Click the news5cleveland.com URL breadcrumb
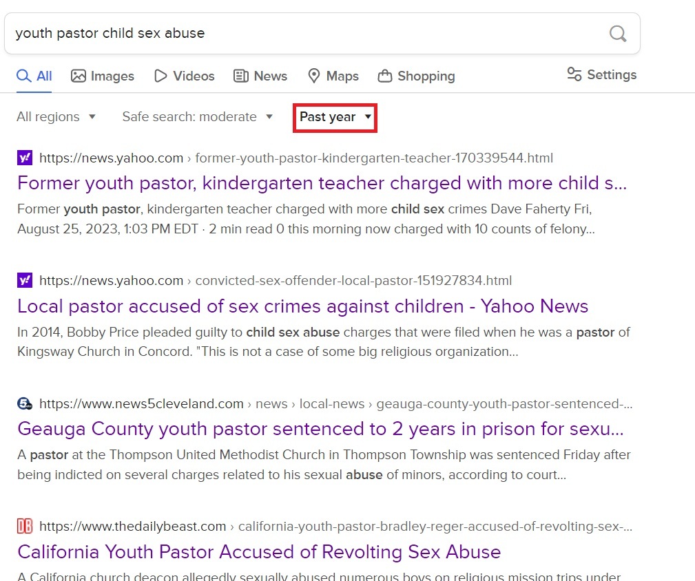Viewport: 695px width, 581px height. [141, 403]
